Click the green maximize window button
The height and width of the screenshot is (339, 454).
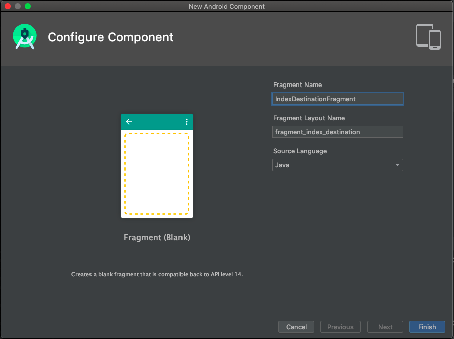(28, 6)
